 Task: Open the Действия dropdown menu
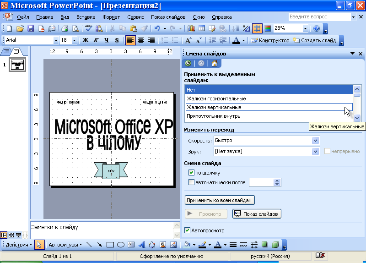19,245
